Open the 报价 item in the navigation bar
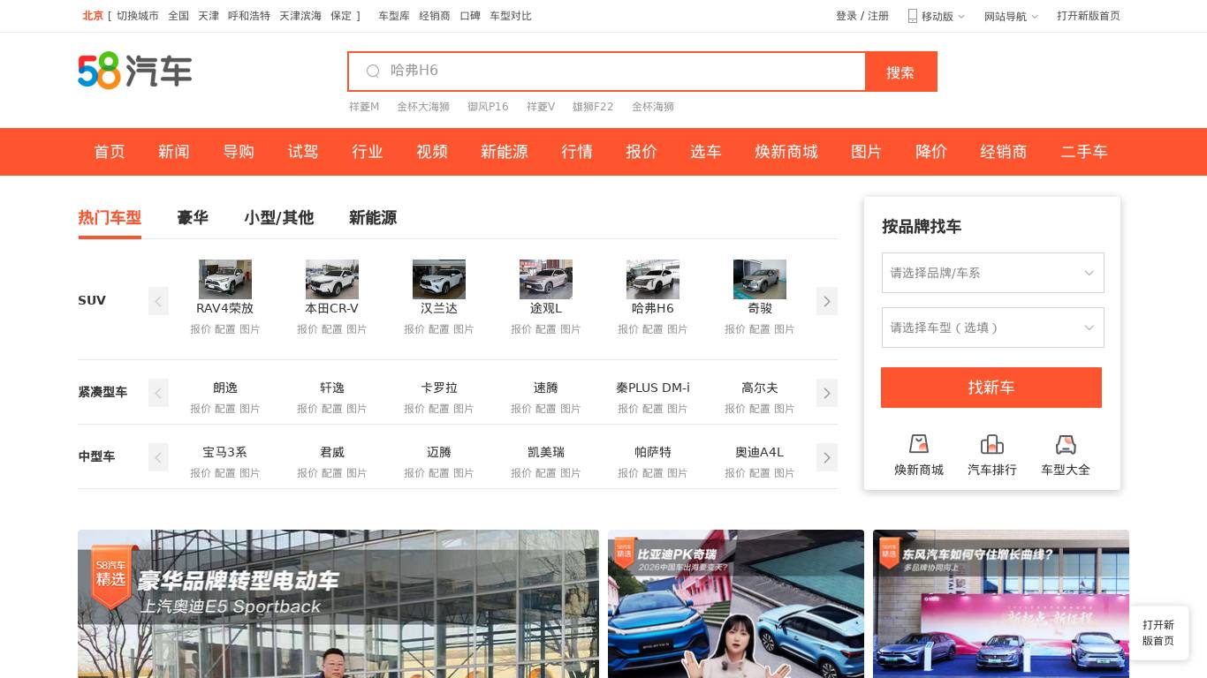1207x678 pixels. click(641, 152)
